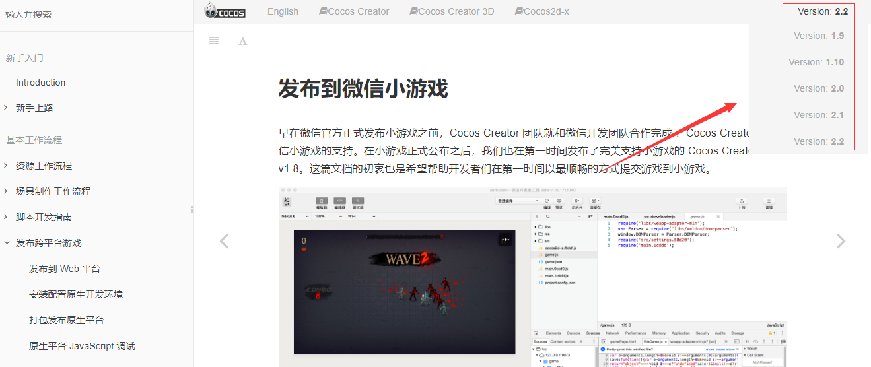This screenshot has width=871, height=367.
Task: Select Version 1.10 from the list
Action: click(816, 62)
